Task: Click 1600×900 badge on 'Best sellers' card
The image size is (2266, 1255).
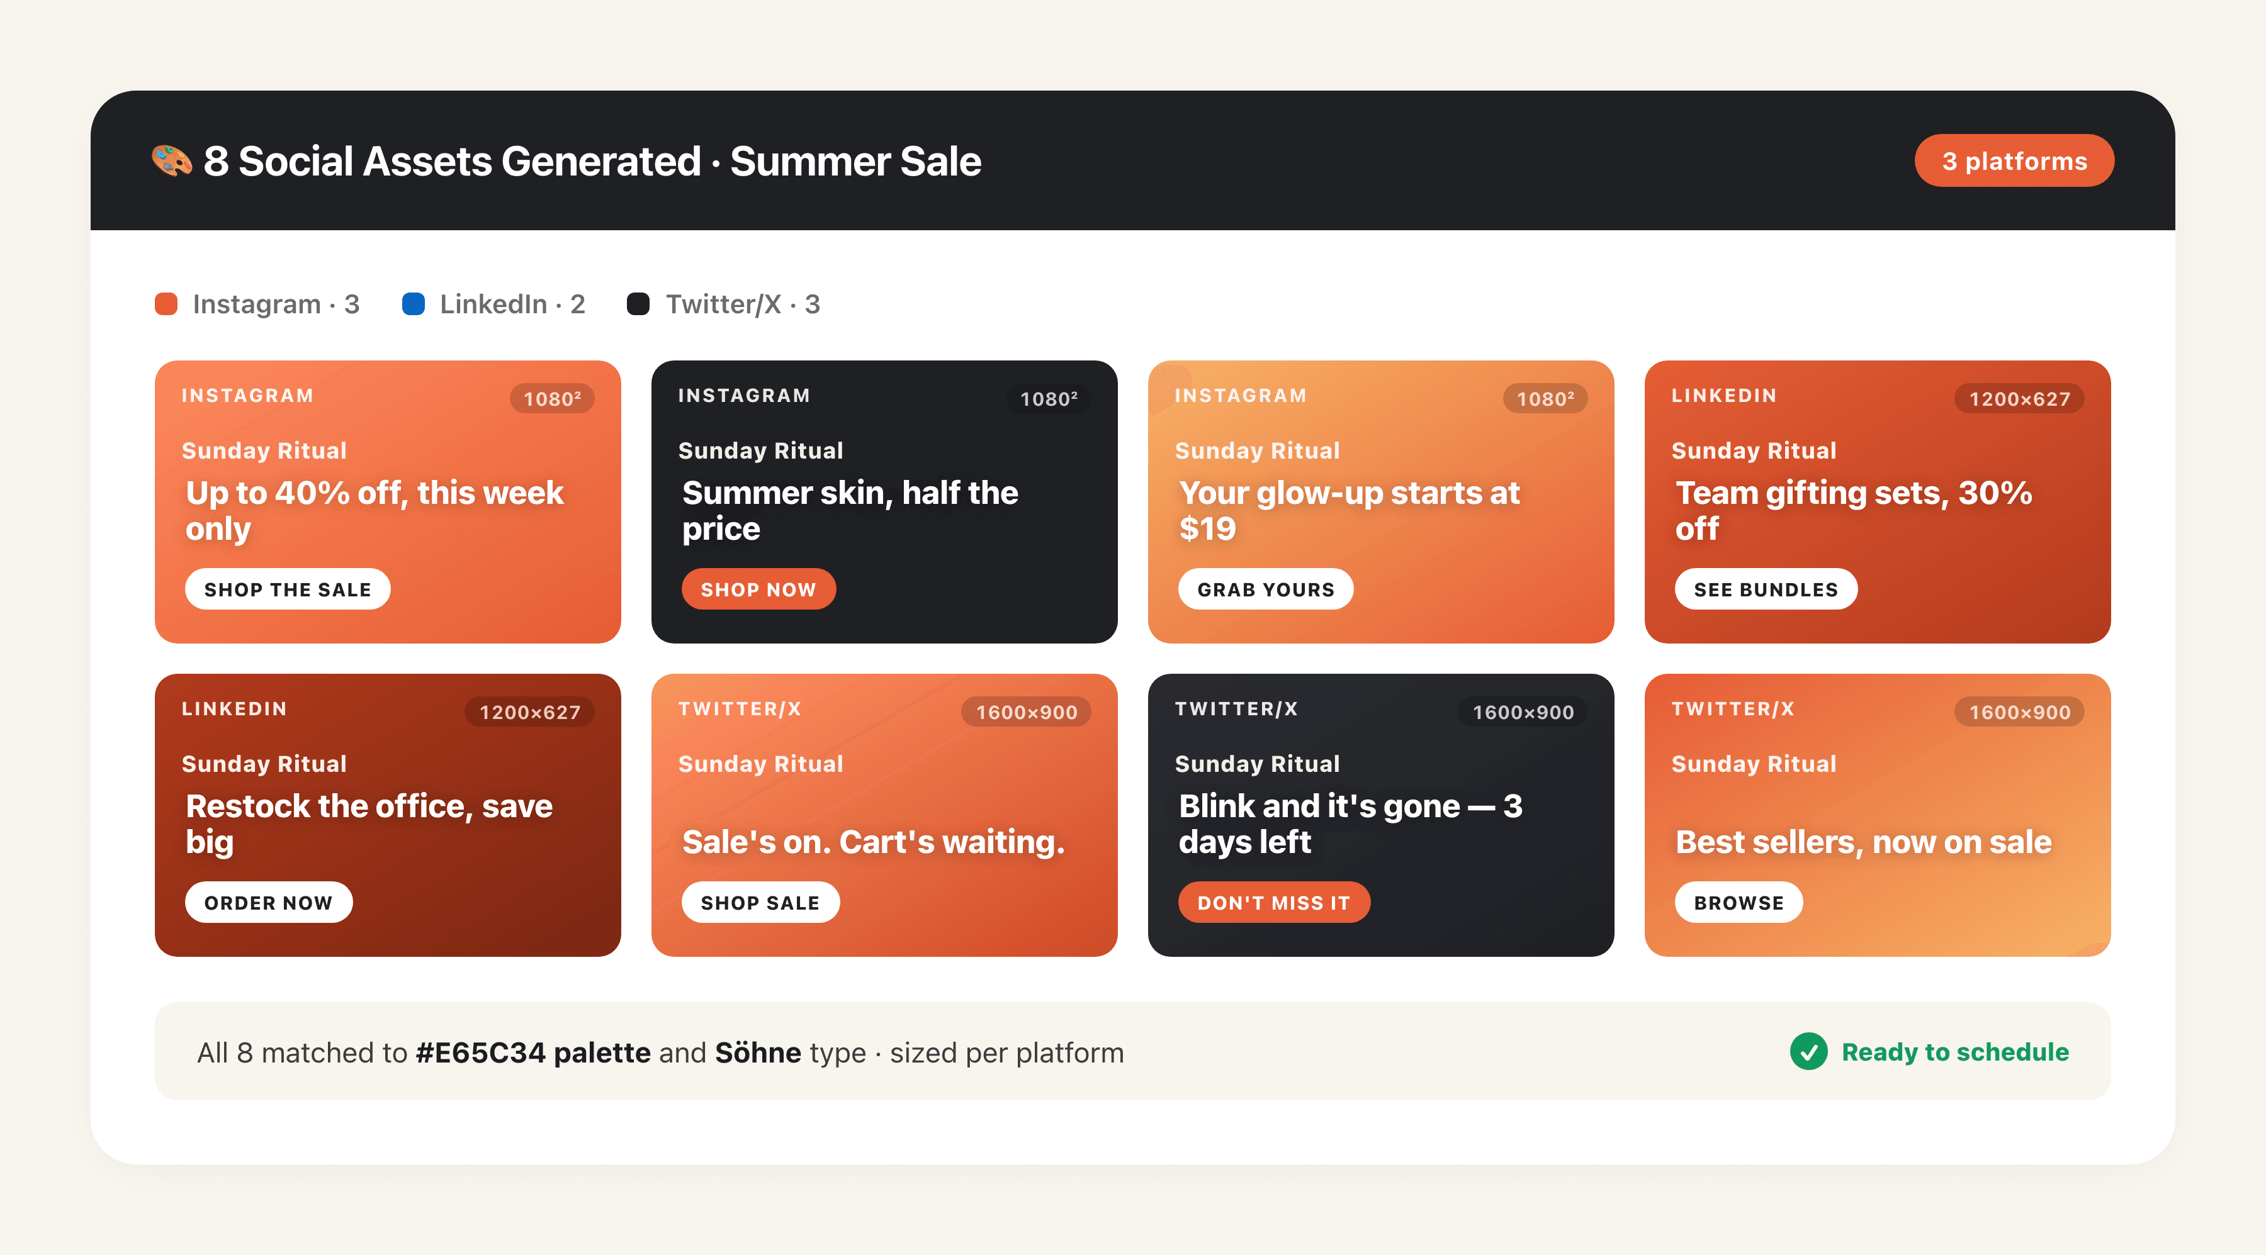Action: pyautogui.click(x=2020, y=712)
